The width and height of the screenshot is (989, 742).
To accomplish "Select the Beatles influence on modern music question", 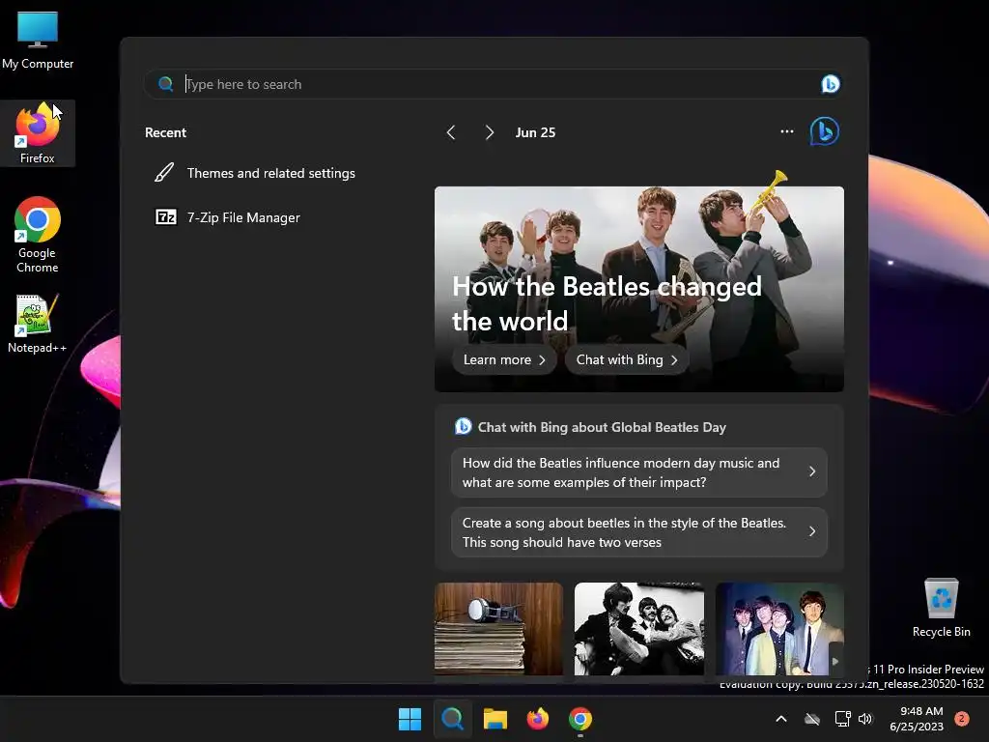I will (639, 471).
